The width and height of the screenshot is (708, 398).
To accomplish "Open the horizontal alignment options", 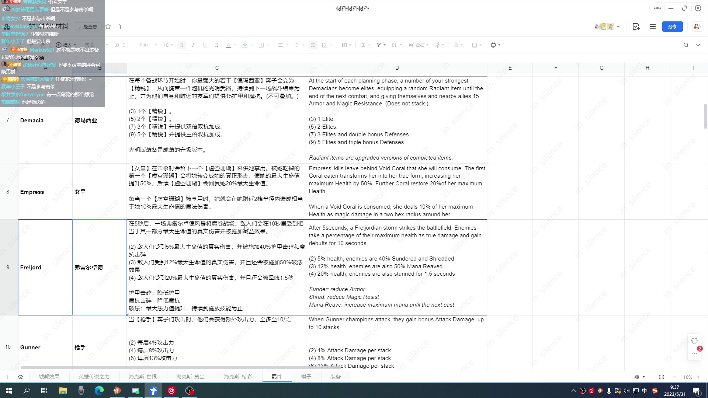I will pyautogui.click(x=283, y=45).
